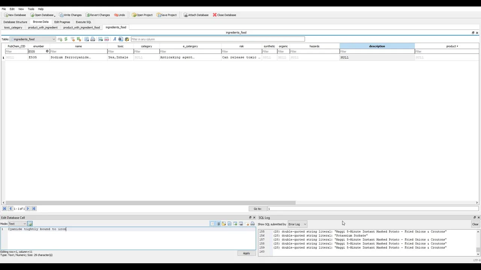Click the Apply button in cell editor
This screenshot has height=270, width=481.
(x=246, y=253)
